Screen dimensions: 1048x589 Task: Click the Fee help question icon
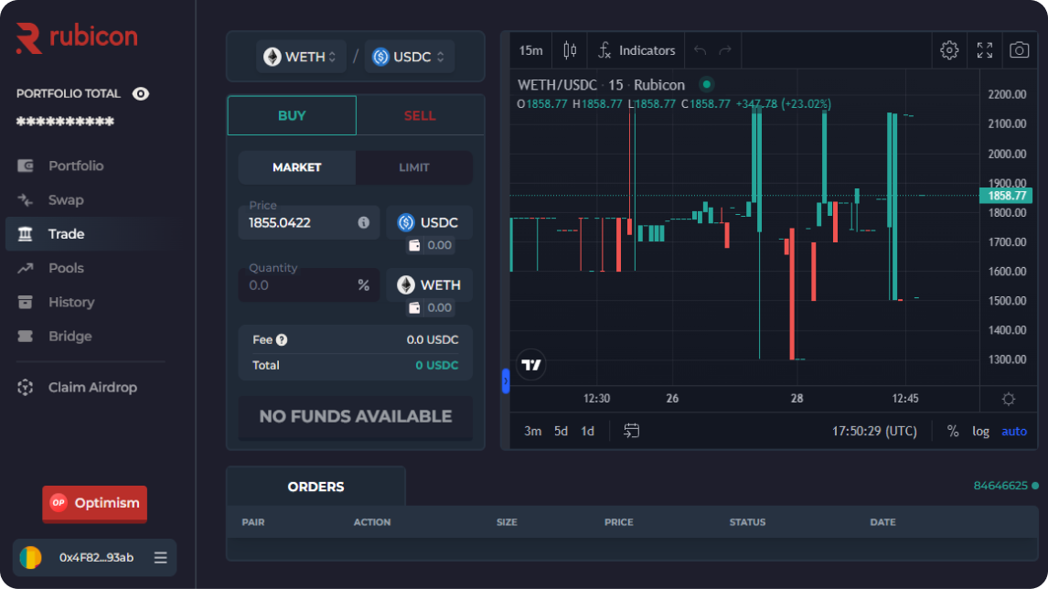[282, 339]
